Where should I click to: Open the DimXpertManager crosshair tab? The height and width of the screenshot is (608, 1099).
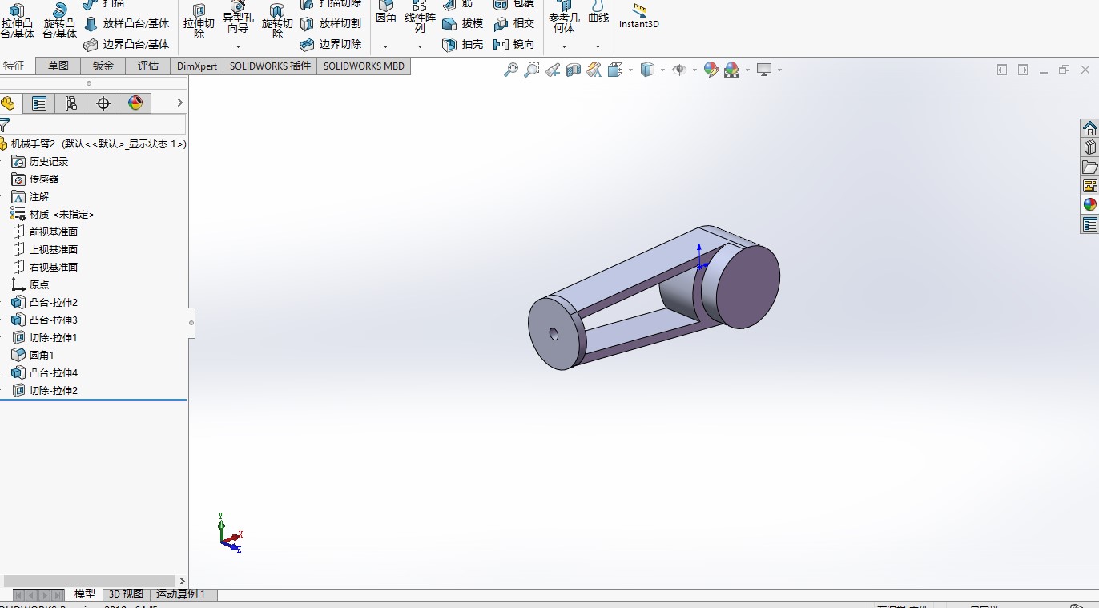103,103
